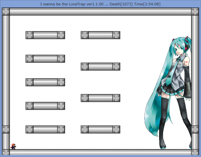201x157 pixels.
Task: Click the second platform in right column
Action: pyautogui.click(x=100, y=66)
